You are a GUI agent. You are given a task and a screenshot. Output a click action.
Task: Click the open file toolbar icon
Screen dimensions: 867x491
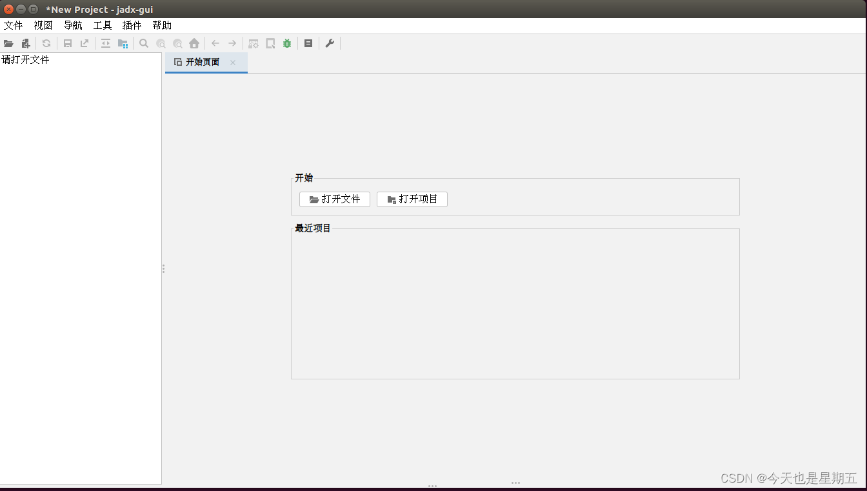pos(8,43)
